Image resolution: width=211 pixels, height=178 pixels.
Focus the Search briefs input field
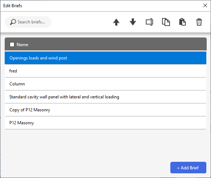point(28,22)
